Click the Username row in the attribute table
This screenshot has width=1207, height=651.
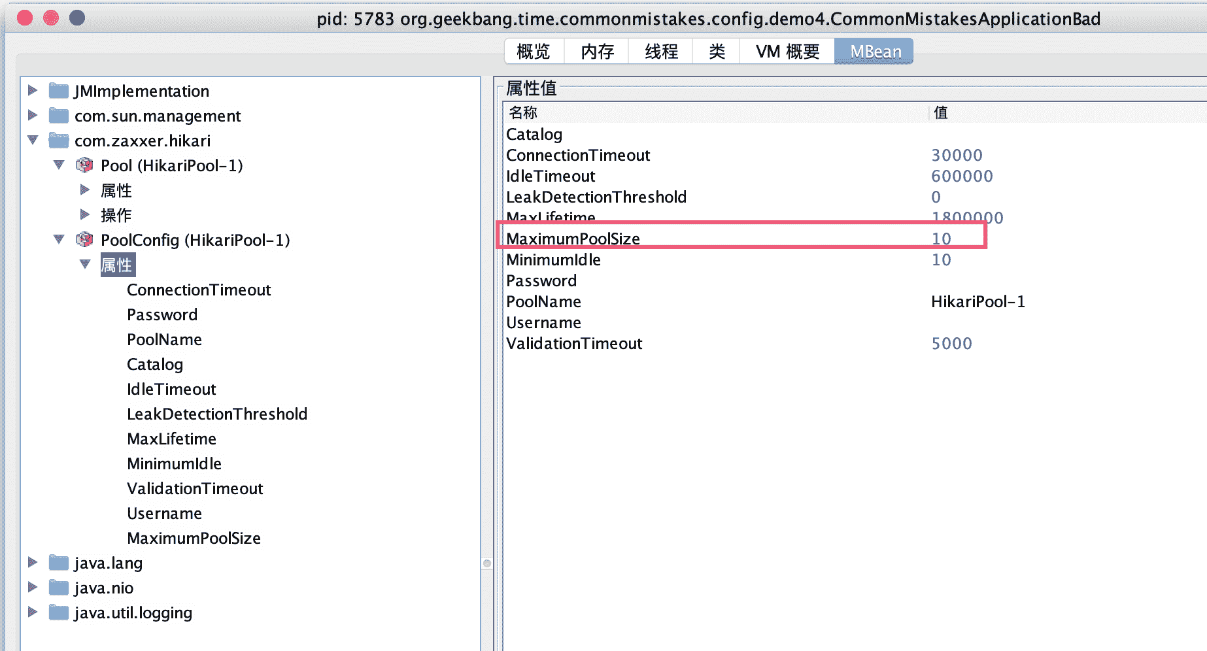tap(855, 322)
